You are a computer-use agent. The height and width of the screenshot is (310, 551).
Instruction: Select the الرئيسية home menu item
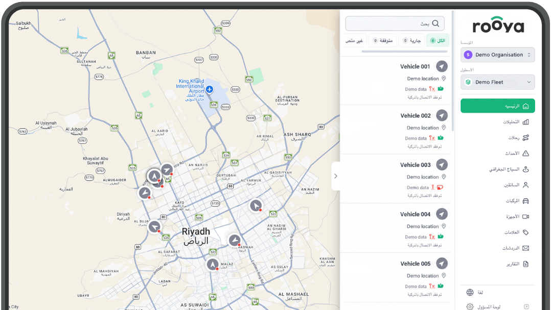498,106
